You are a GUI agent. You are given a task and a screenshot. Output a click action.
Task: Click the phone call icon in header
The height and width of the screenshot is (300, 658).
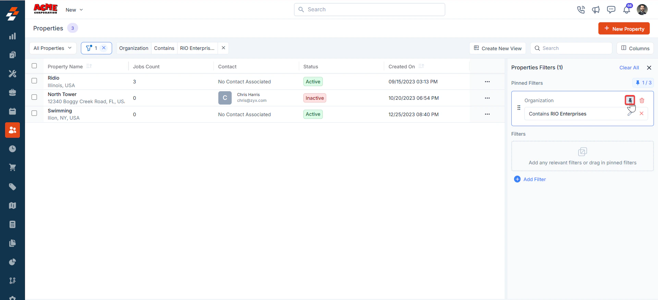click(581, 10)
